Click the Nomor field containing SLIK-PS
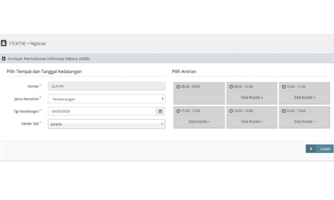This screenshot has height=200, width=334. pyautogui.click(x=106, y=86)
